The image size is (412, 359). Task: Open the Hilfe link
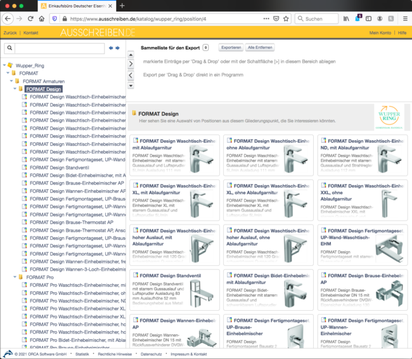click(402, 33)
